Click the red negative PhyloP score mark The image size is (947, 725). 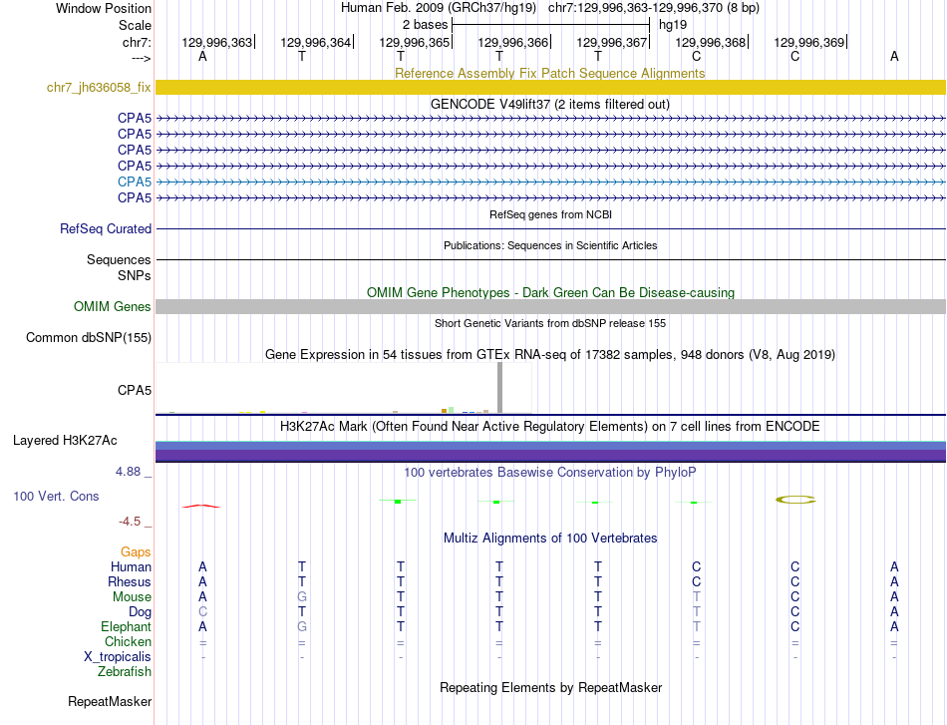tap(201, 506)
